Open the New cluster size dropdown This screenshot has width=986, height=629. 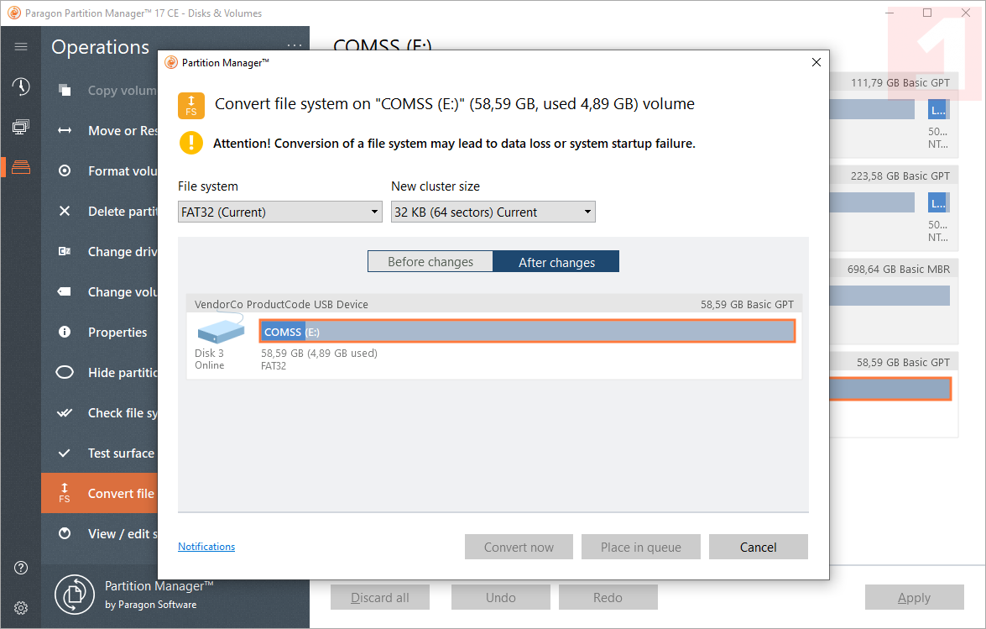tap(493, 212)
